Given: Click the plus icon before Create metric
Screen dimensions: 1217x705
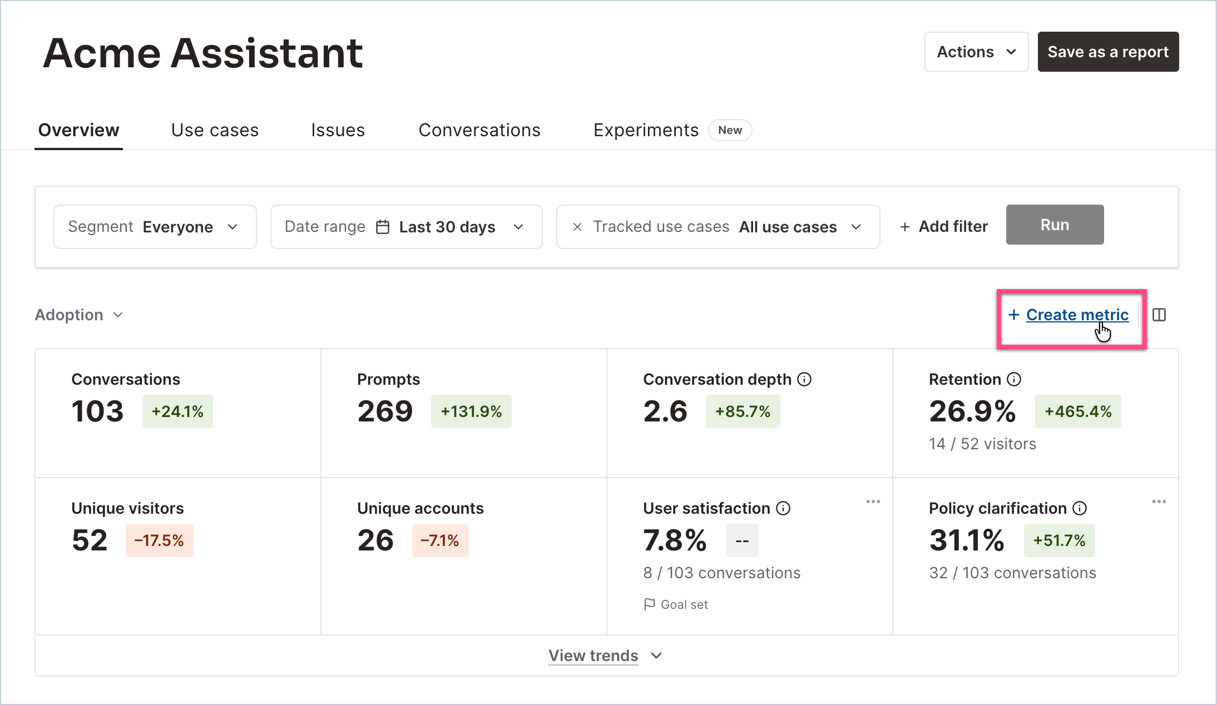Looking at the screenshot, I should click(x=1014, y=315).
